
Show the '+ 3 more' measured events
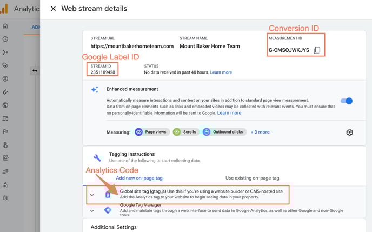click(x=260, y=132)
